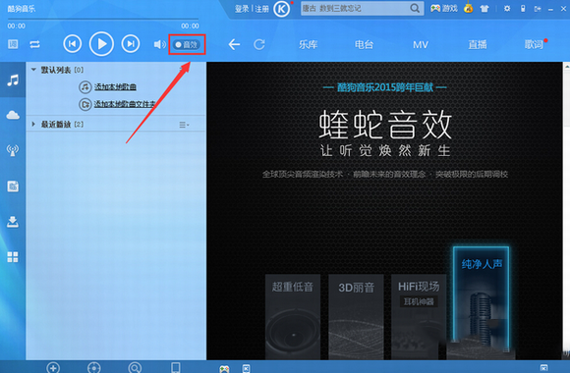Viewport: 570px width, 373px height.
Task: Click the search magnifier icon
Action: (415, 8)
